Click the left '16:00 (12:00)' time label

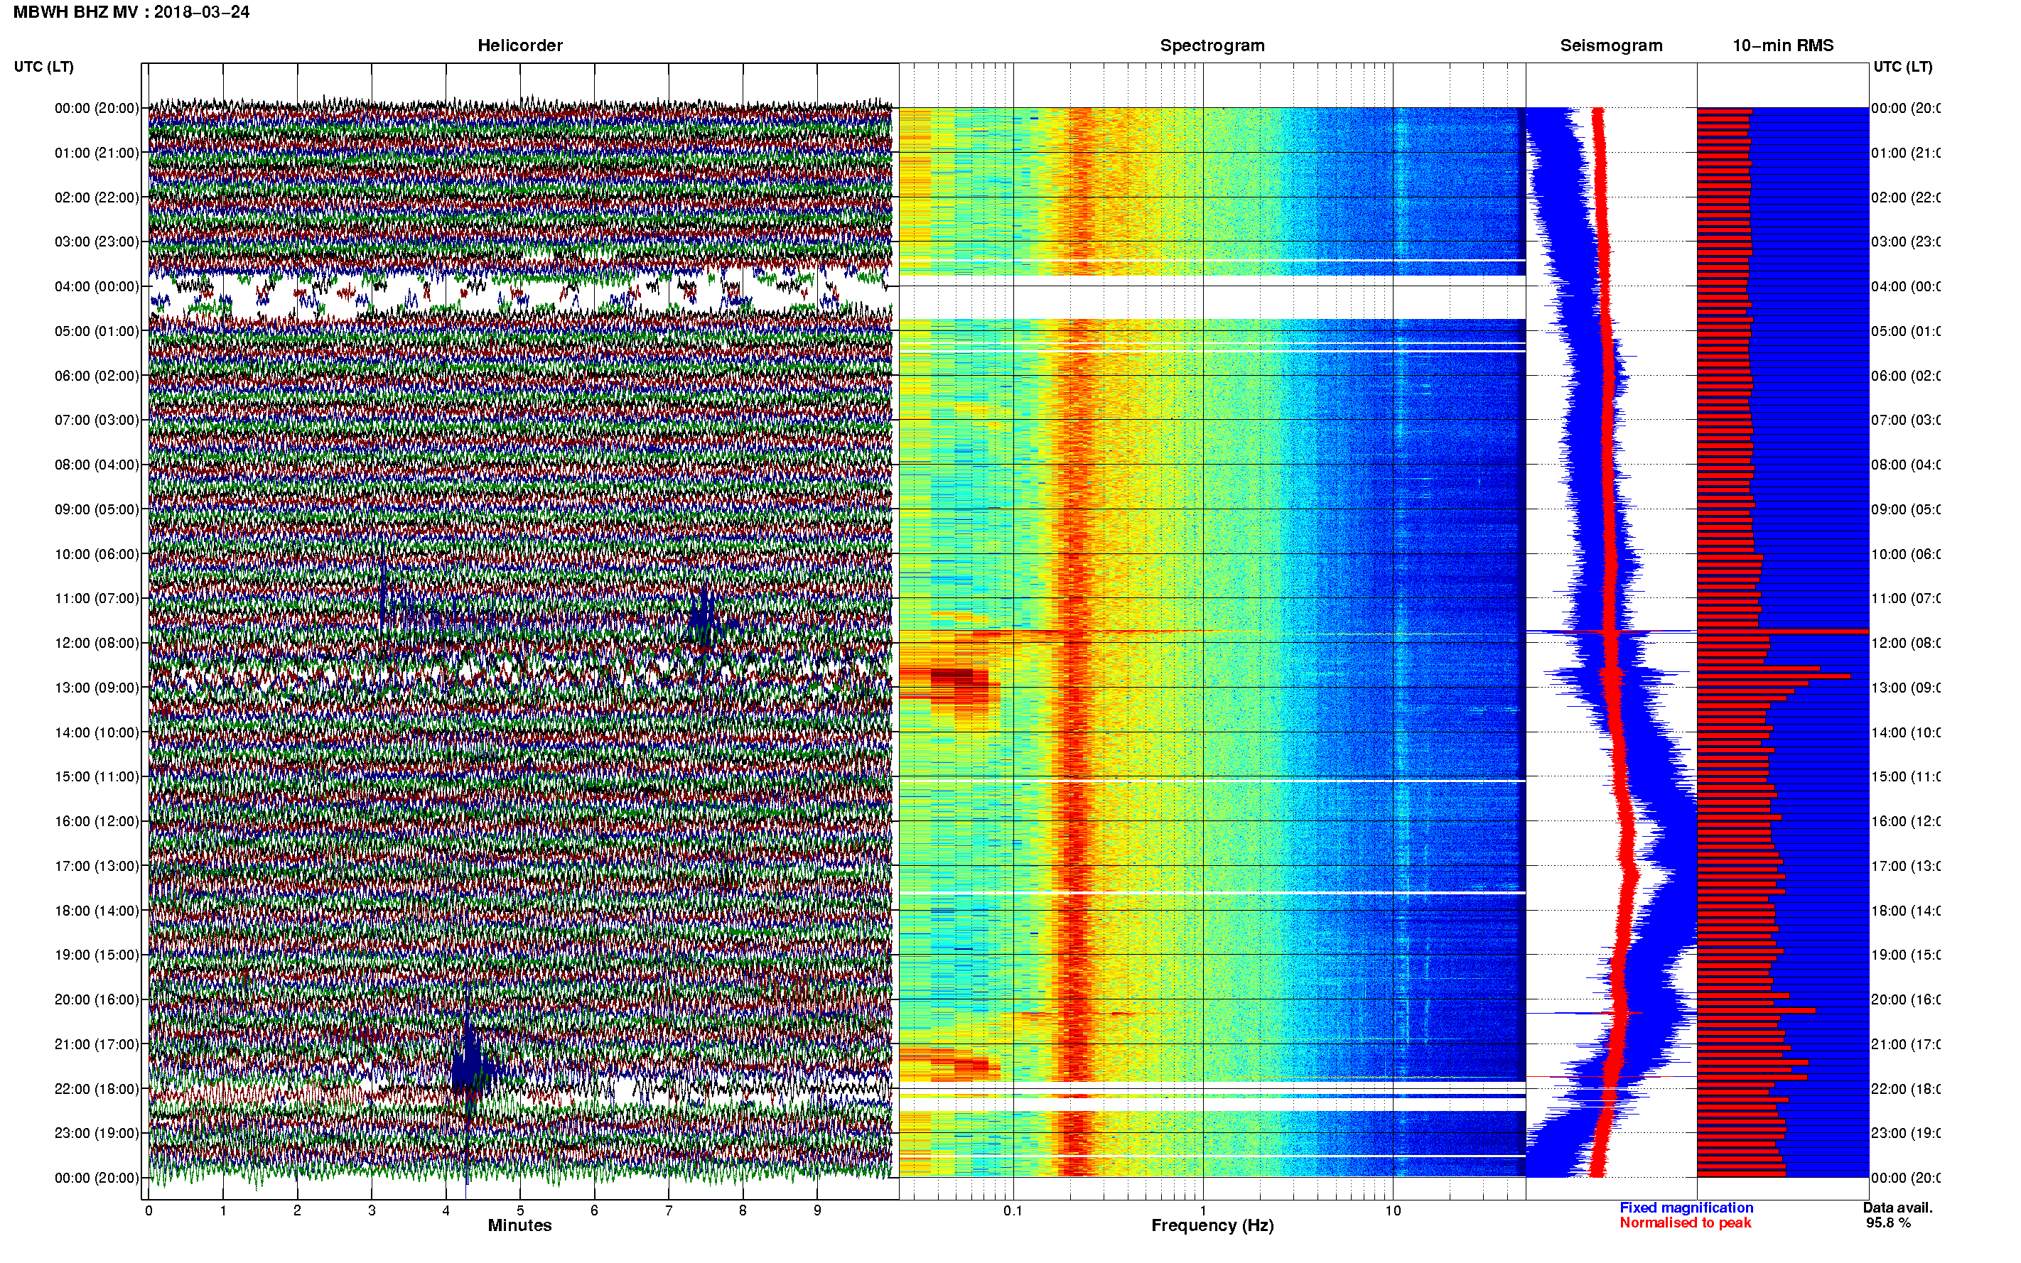point(97,821)
